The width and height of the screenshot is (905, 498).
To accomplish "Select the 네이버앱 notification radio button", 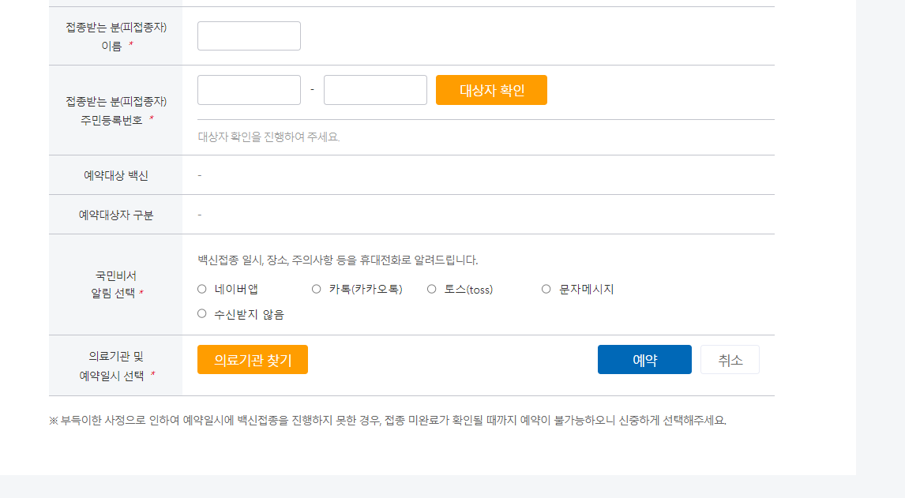I will coord(202,289).
